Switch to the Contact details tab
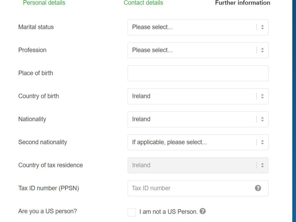Screen dimensions: 296x222 pyautogui.click(x=143, y=3)
